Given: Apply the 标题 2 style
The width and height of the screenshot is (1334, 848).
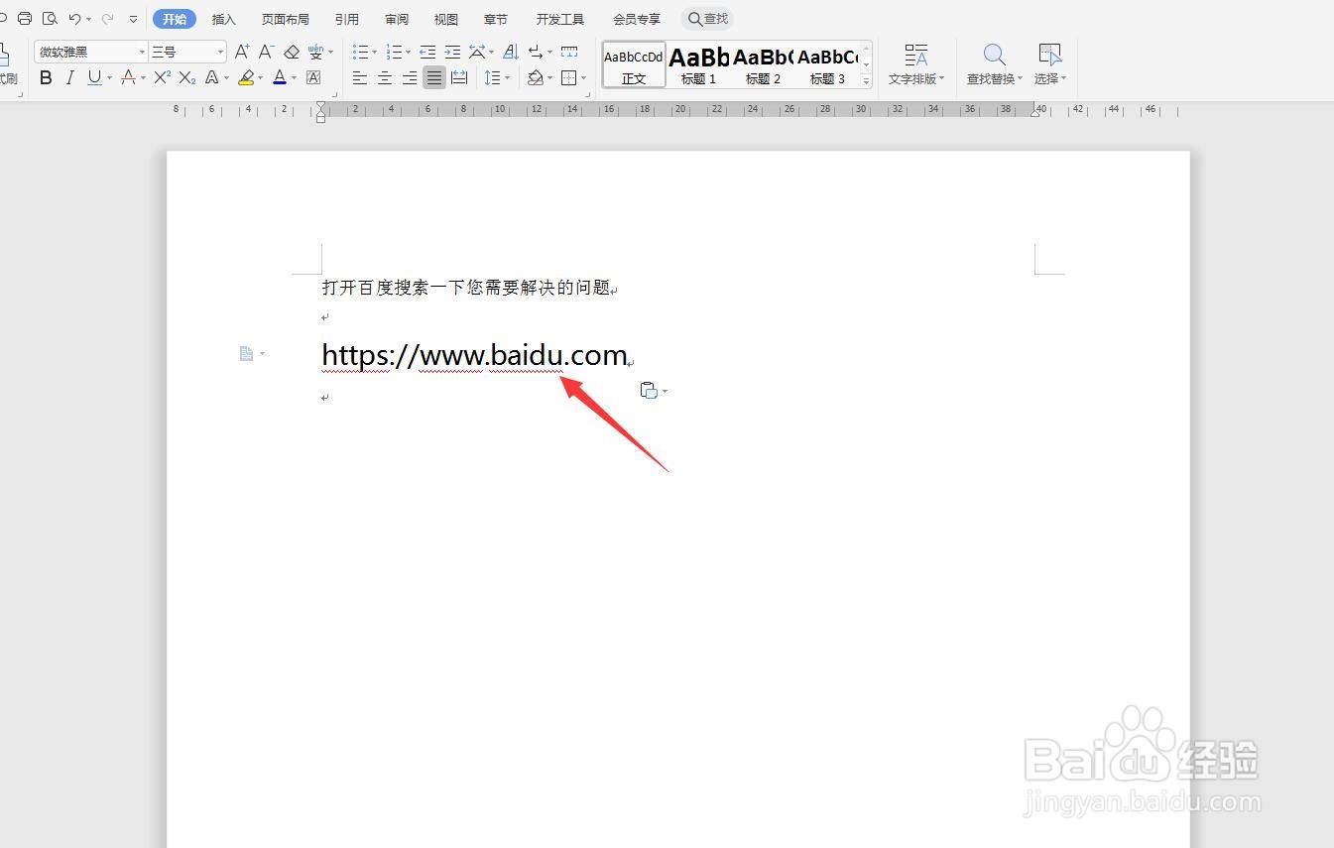Looking at the screenshot, I should (763, 64).
